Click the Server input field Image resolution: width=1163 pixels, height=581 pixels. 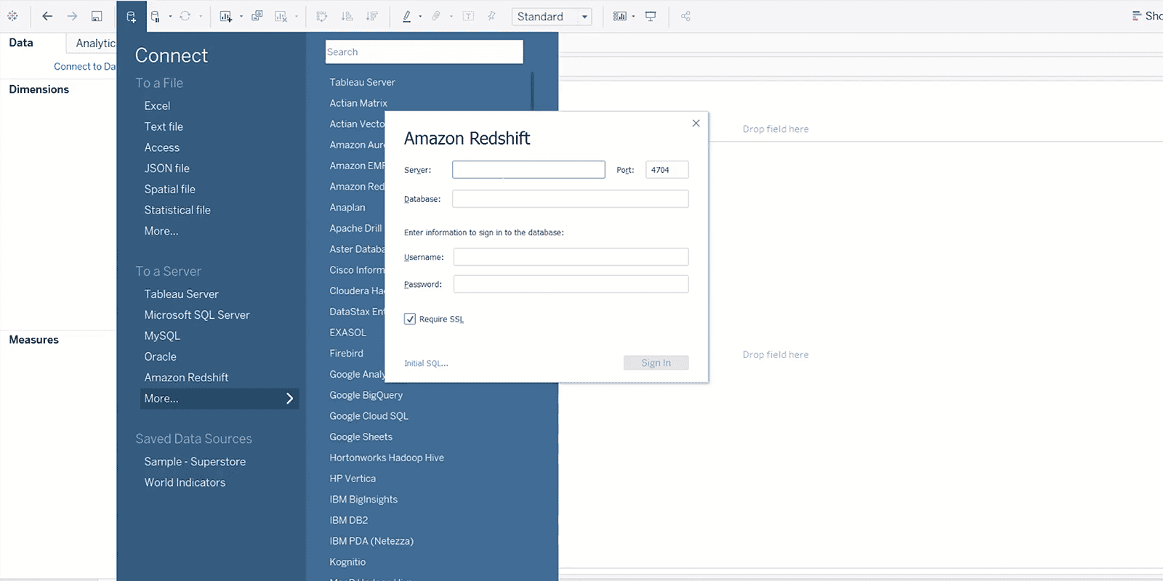coord(528,169)
